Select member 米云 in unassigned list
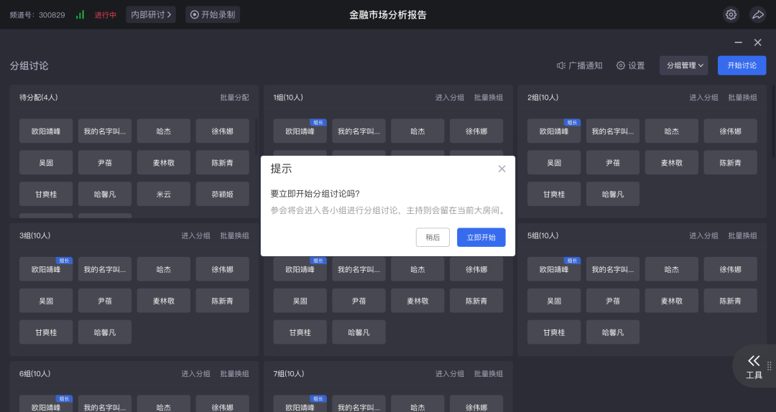The height and width of the screenshot is (412, 776). (164, 194)
